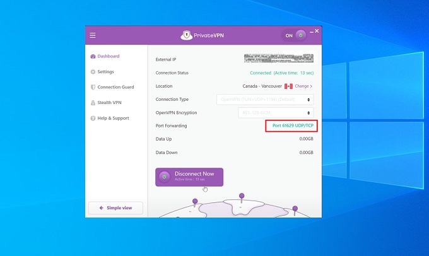
Task: Click the Dashboard gauge icon
Action: click(93, 56)
